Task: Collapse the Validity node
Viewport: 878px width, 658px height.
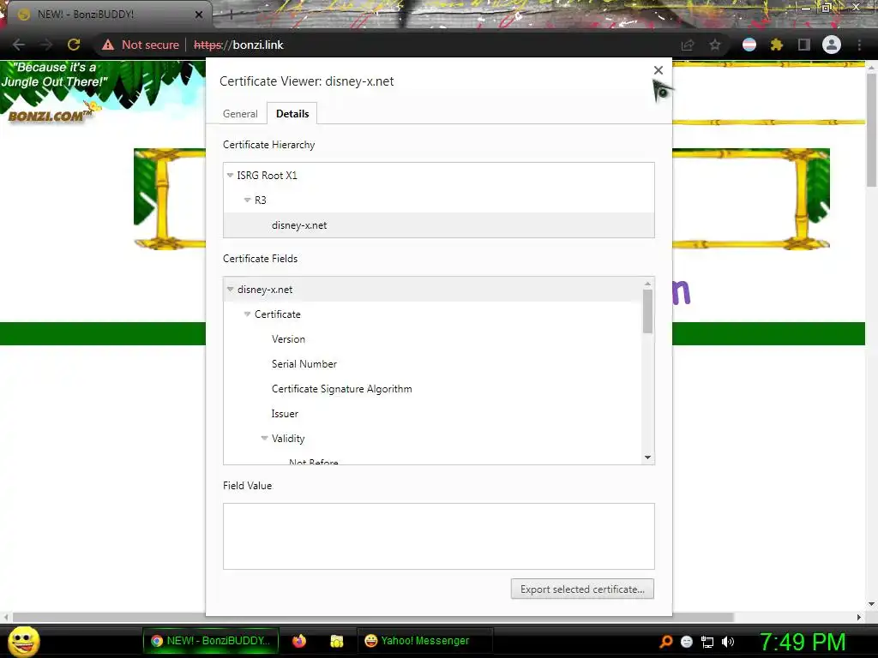Action: pos(264,438)
